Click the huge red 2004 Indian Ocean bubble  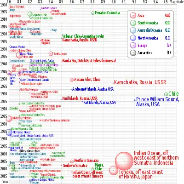[124, 161]
